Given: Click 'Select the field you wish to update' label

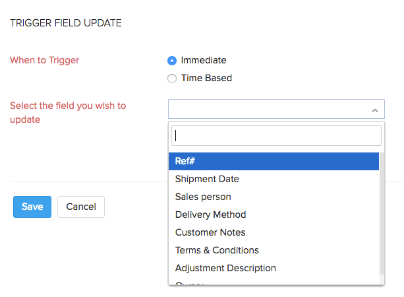Looking at the screenshot, I should click(67, 112).
